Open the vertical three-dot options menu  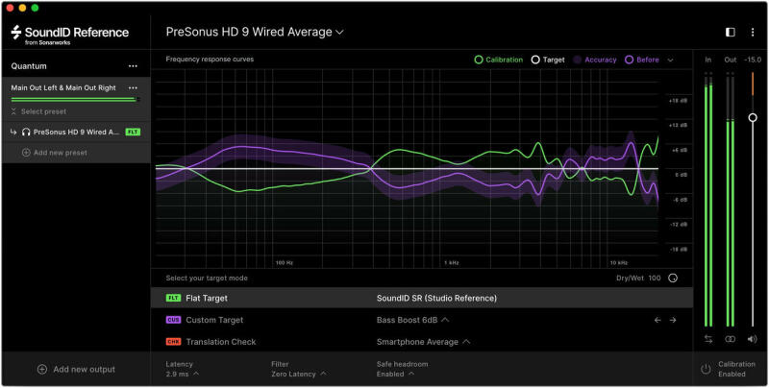(x=753, y=33)
